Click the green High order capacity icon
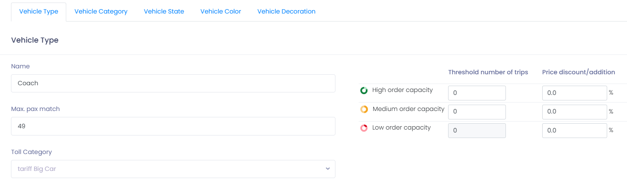This screenshot has height=184, width=627. (x=364, y=90)
